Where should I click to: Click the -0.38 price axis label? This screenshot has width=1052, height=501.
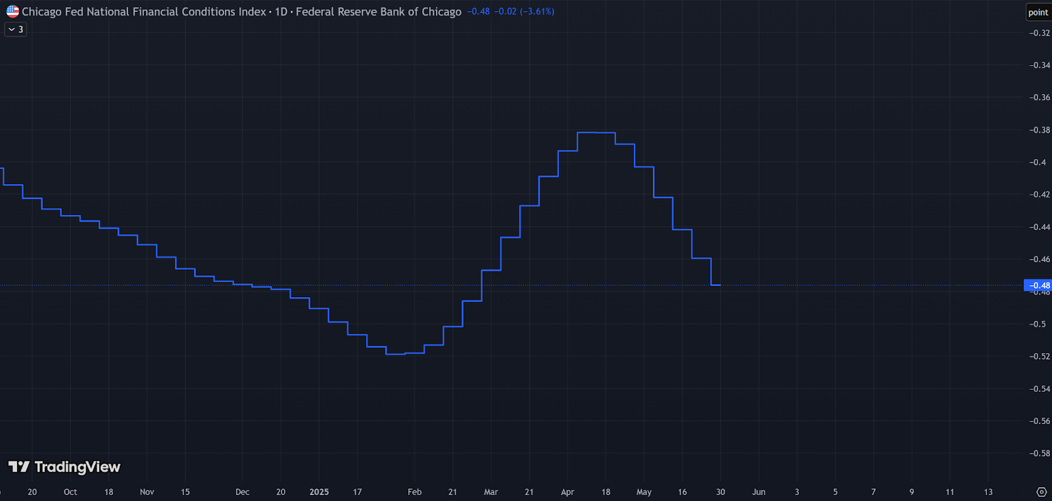(1040, 130)
